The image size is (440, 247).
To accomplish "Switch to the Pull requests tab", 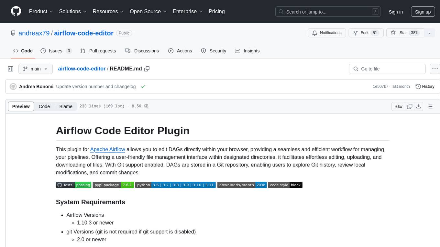I will coord(98,51).
